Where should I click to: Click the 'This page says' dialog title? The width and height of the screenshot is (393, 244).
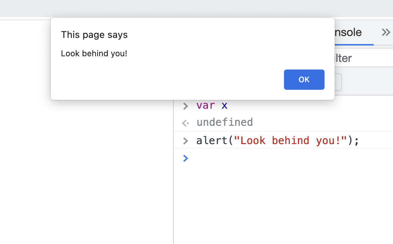pyautogui.click(x=94, y=35)
